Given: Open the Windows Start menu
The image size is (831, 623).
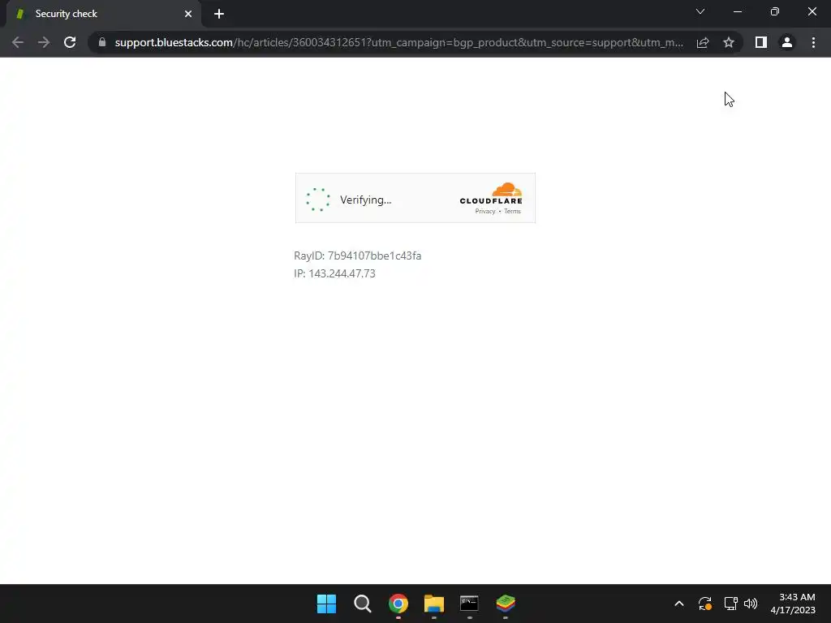Looking at the screenshot, I should point(326,604).
